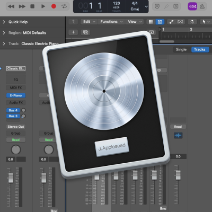
Task: Open the Stereo Out output slot
Action: tap(16, 127)
